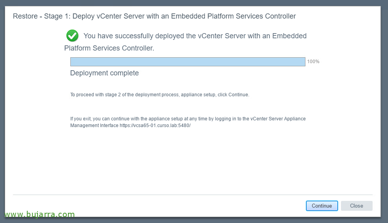Open the https://vcsa65-01.curso.lab:5480/ management URL

coord(155,126)
